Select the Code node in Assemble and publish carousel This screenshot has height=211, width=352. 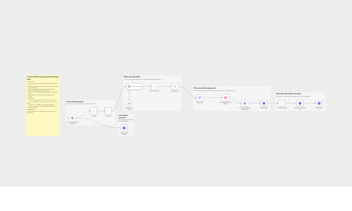point(282,103)
